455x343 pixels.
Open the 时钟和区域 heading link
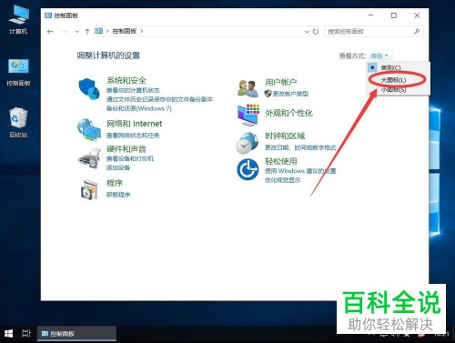pyautogui.click(x=285, y=136)
